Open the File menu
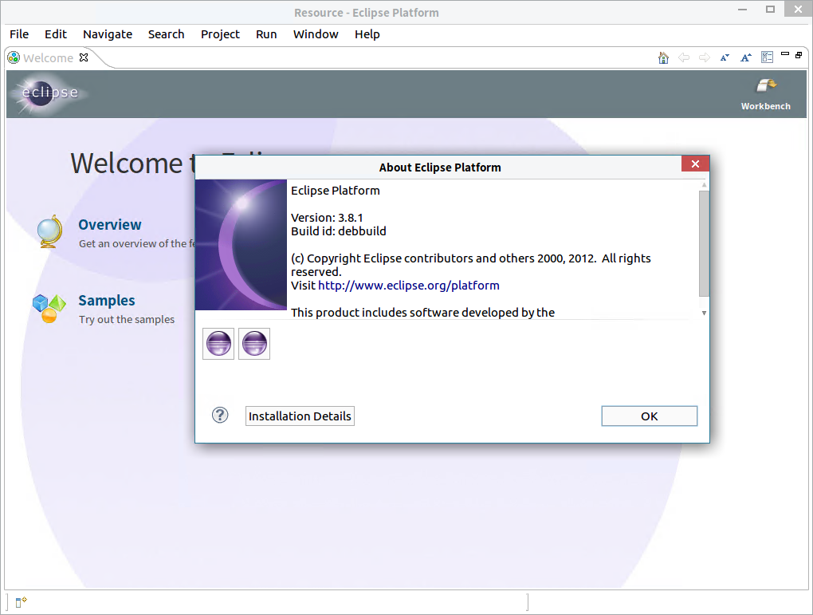The image size is (813, 615). pos(19,34)
